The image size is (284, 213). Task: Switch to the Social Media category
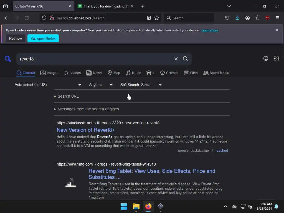coord(216,73)
